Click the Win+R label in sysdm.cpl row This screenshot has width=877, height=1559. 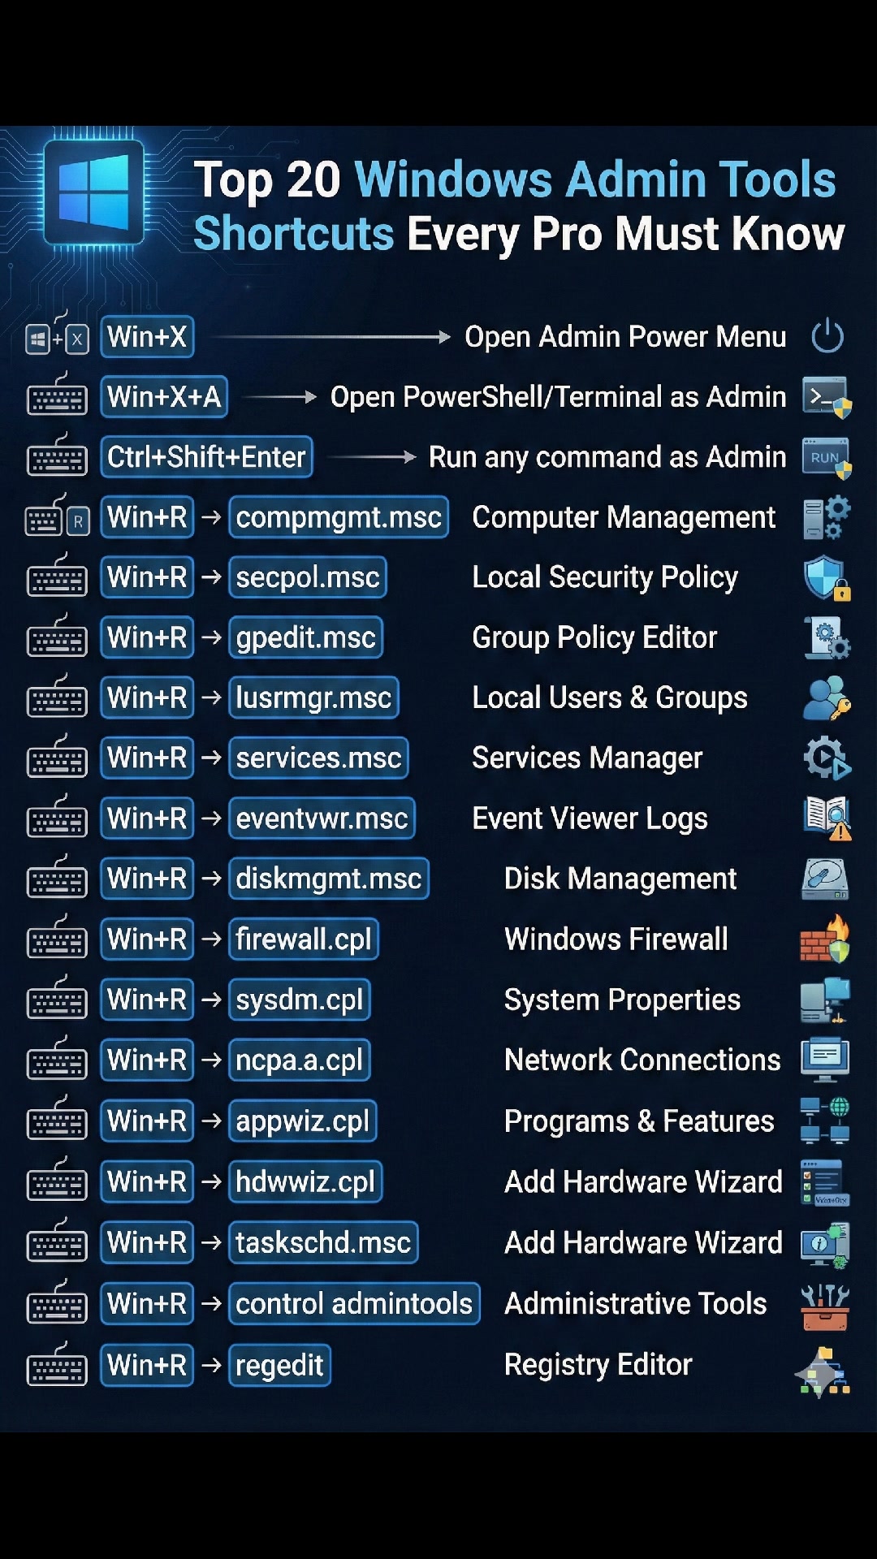pos(147,1000)
